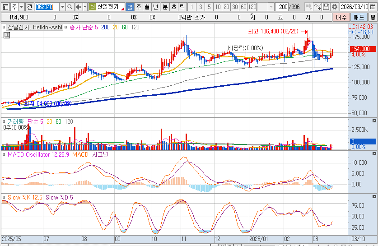Expand the dropdown beside the 주 selector
Screen dimensions: 378x246
(x=21, y=7)
